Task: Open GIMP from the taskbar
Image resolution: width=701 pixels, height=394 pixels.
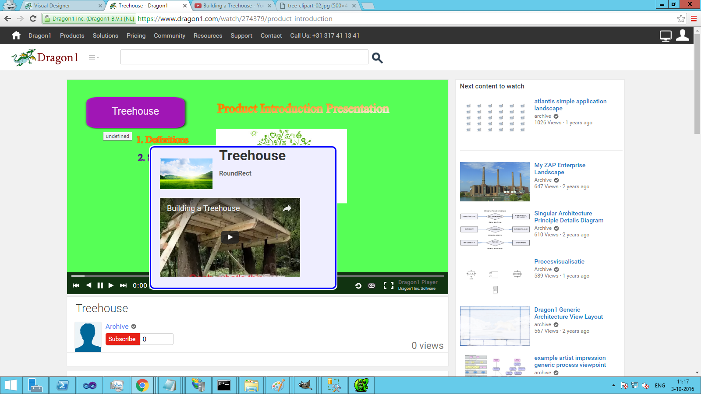Action: 305,385
